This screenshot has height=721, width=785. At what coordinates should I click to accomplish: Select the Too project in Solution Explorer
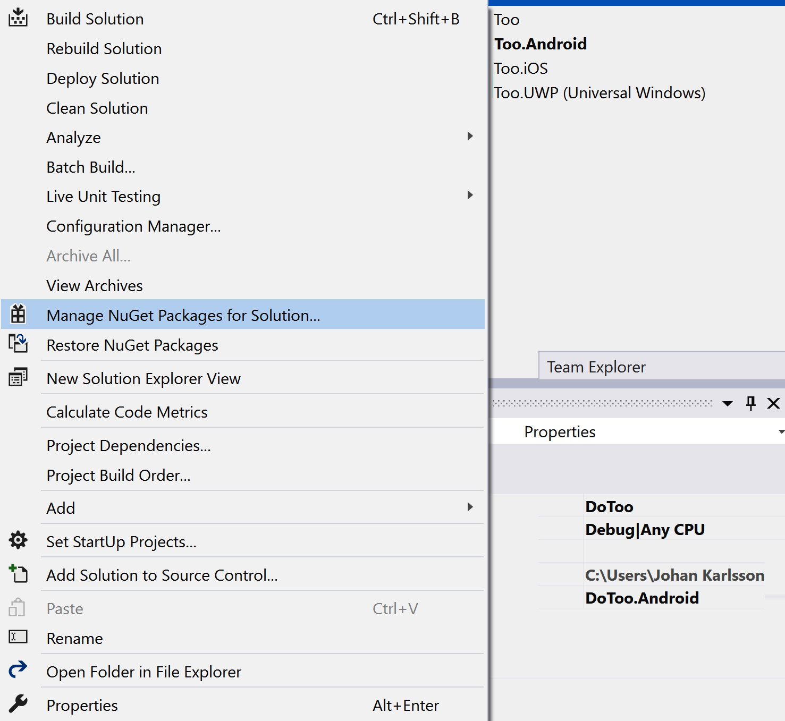click(x=507, y=20)
